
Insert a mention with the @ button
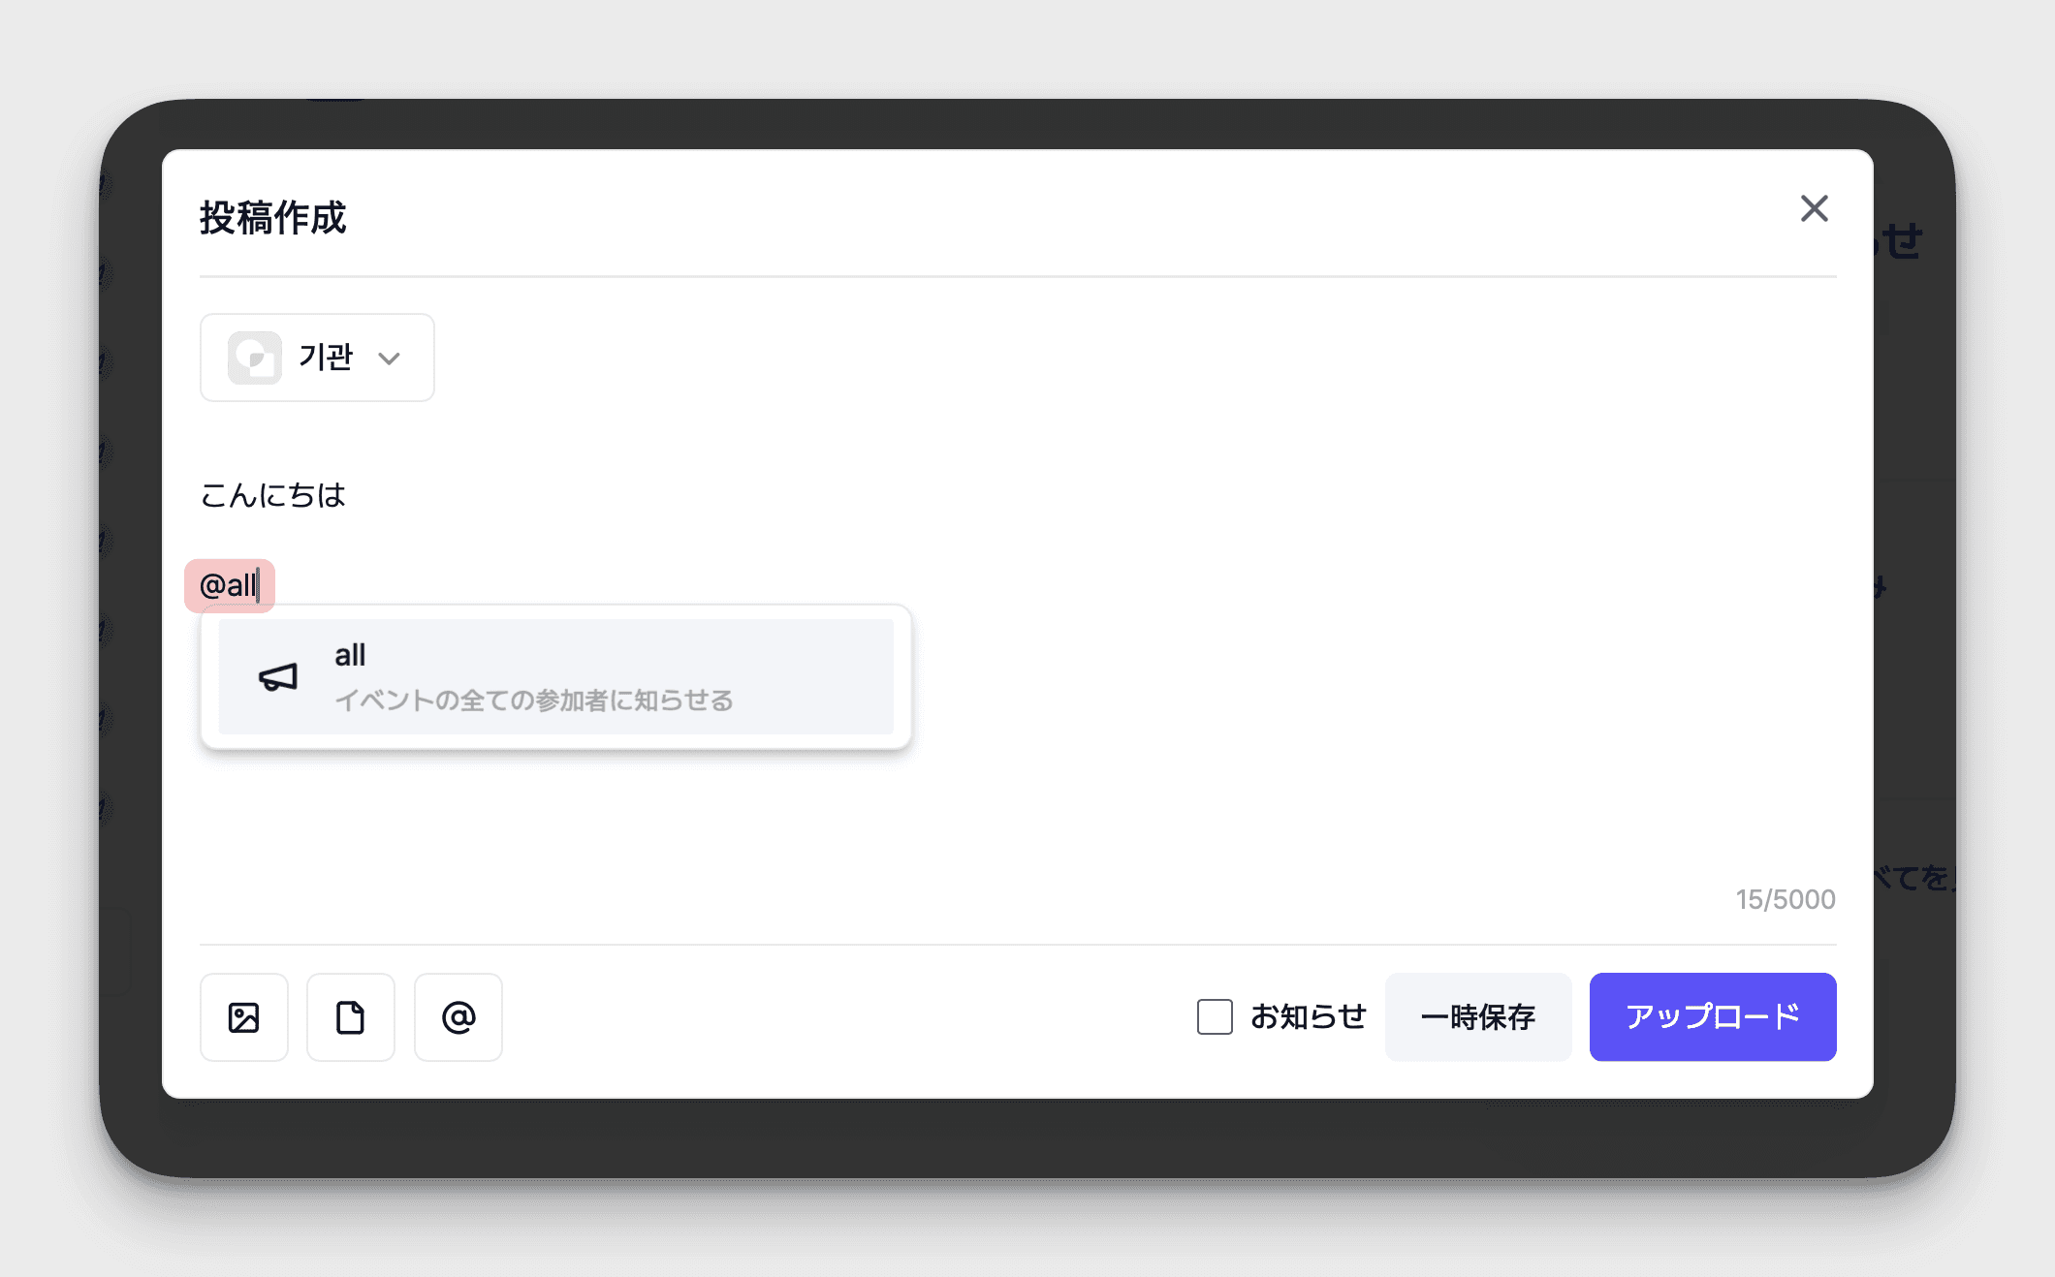[458, 1017]
